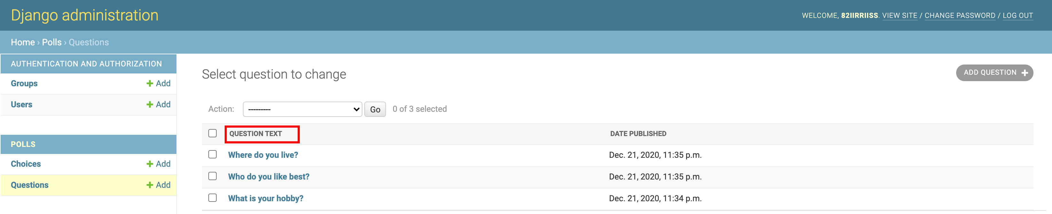The height and width of the screenshot is (214, 1052).
Task: Select the 'What is your hobby?' row checkbox
Action: click(213, 198)
